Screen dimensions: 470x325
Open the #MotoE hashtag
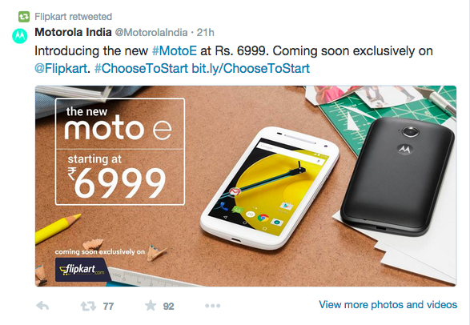click(x=175, y=51)
